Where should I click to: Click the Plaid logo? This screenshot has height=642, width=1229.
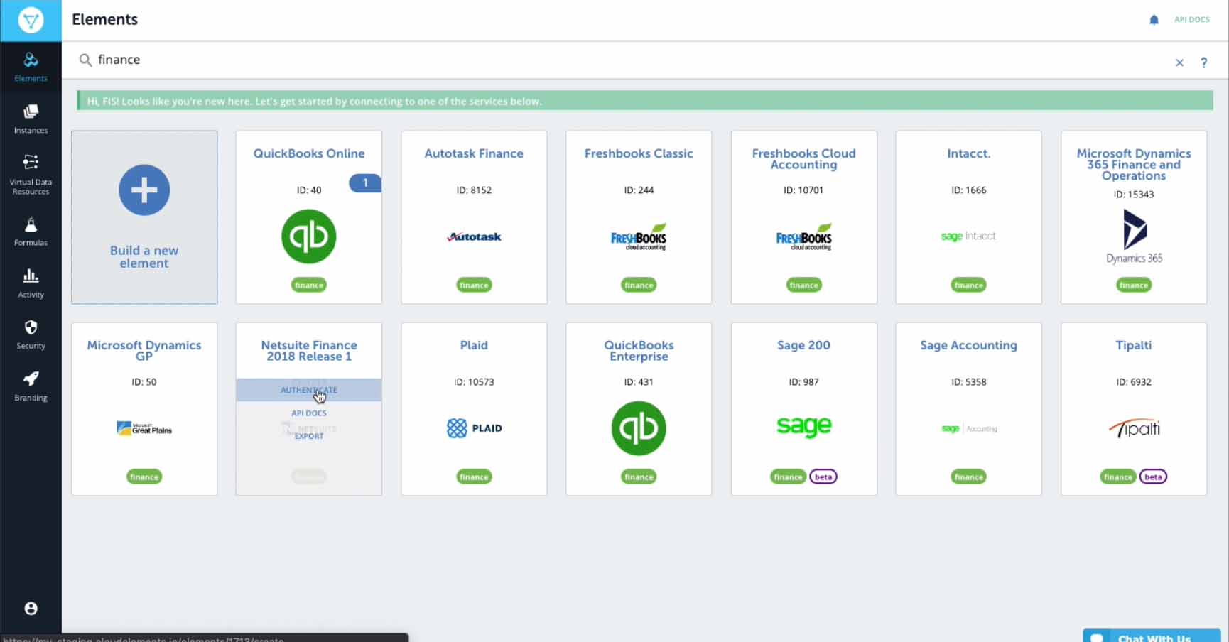tap(474, 428)
